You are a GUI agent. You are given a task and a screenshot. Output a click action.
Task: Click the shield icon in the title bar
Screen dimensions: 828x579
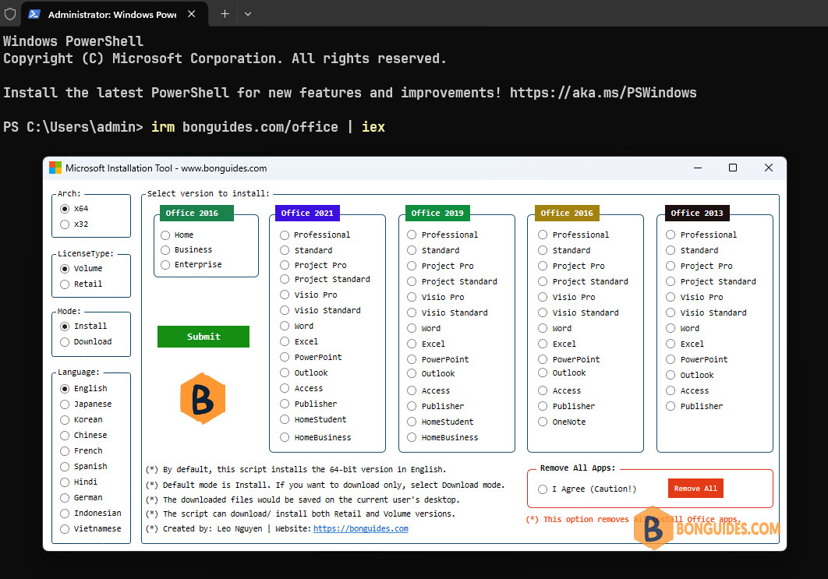pos(10,14)
